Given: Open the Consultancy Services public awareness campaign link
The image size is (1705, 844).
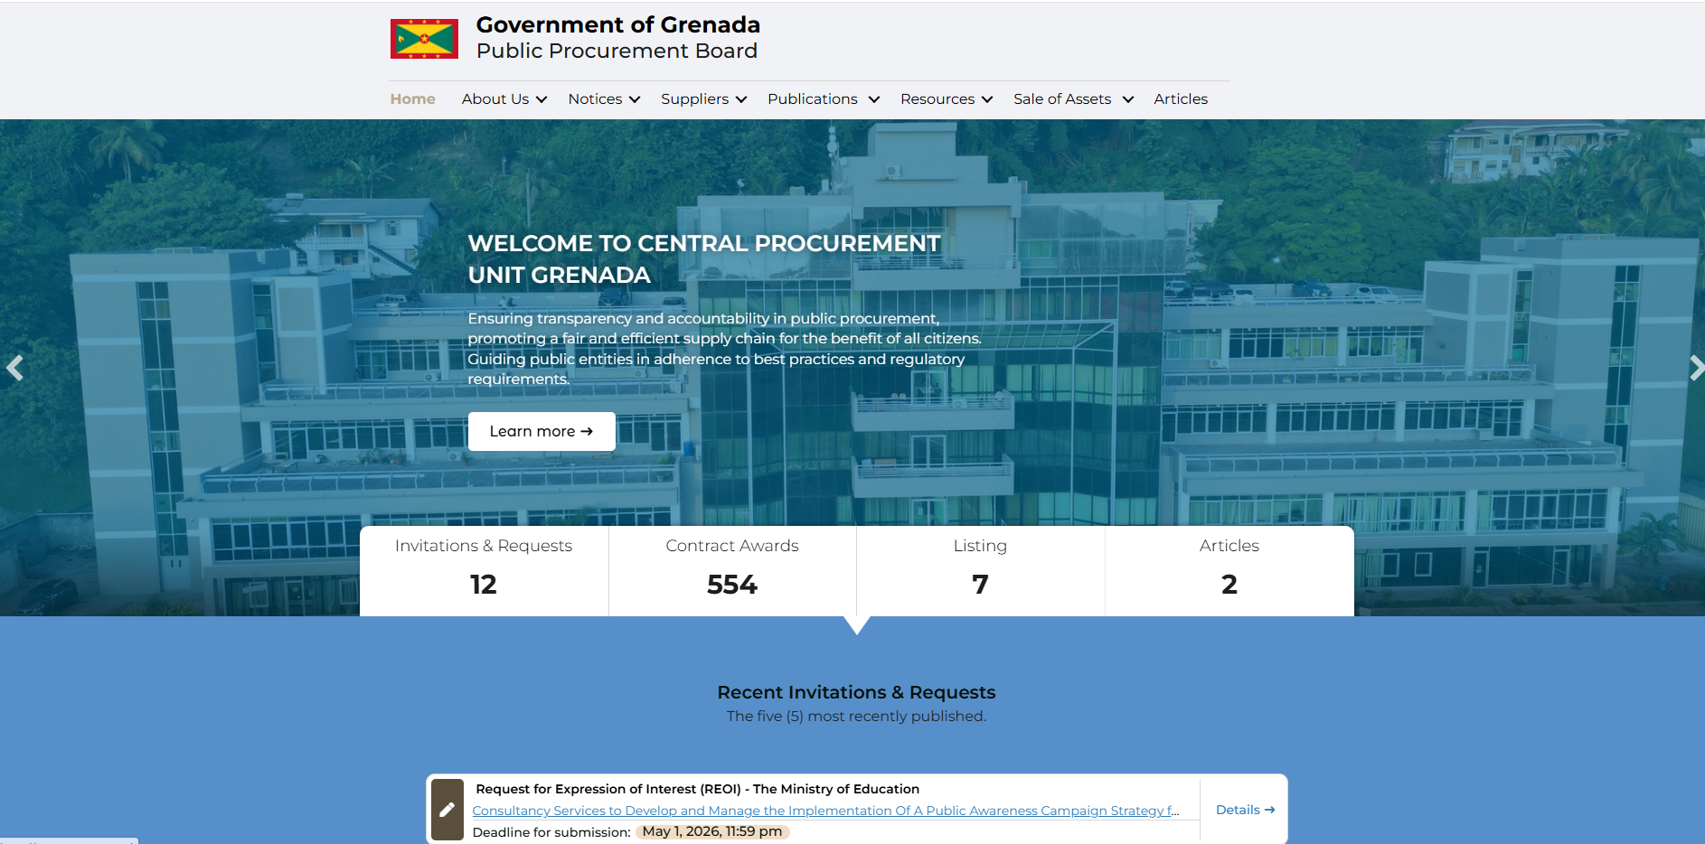Looking at the screenshot, I should [824, 811].
